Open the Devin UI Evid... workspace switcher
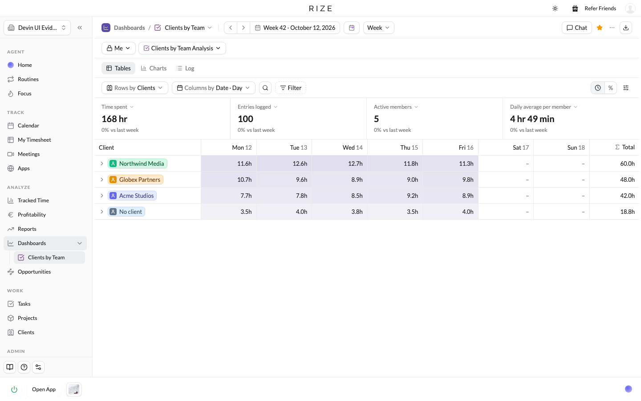The image size is (641, 401). coord(37,28)
